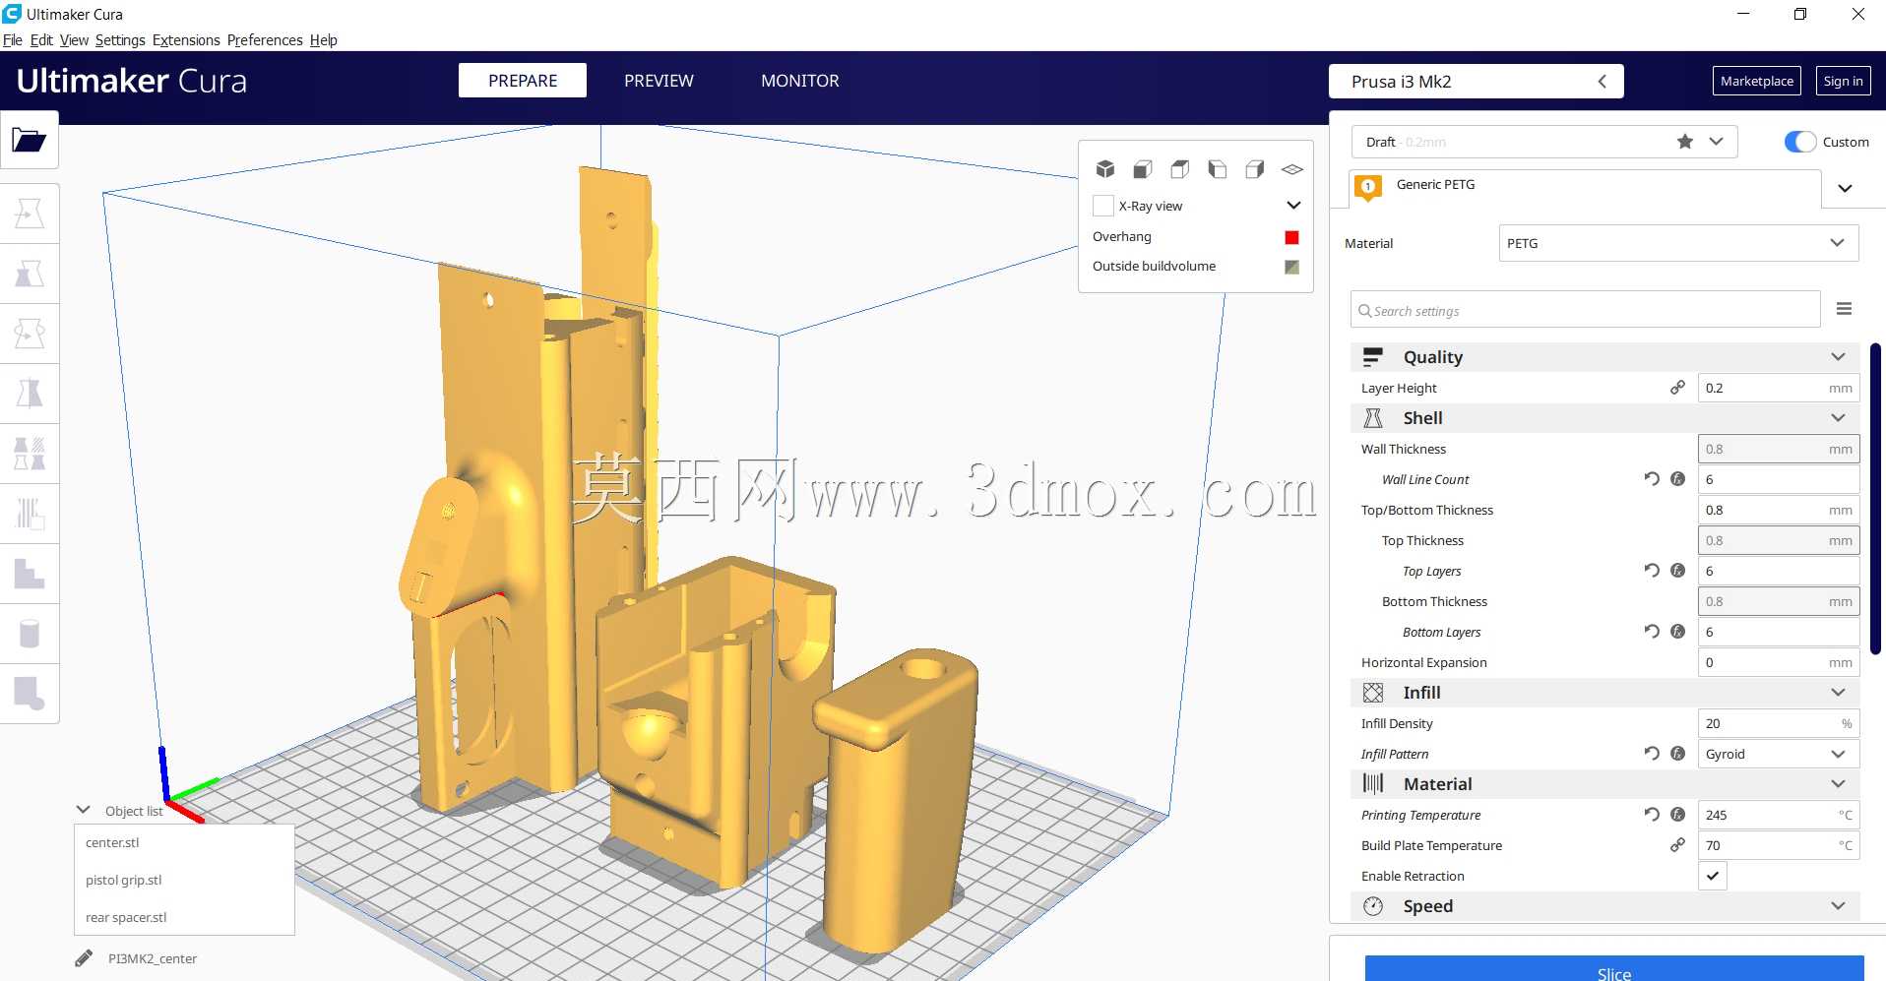The height and width of the screenshot is (981, 1886).
Task: Select the Mirror tool
Action: tap(30, 394)
